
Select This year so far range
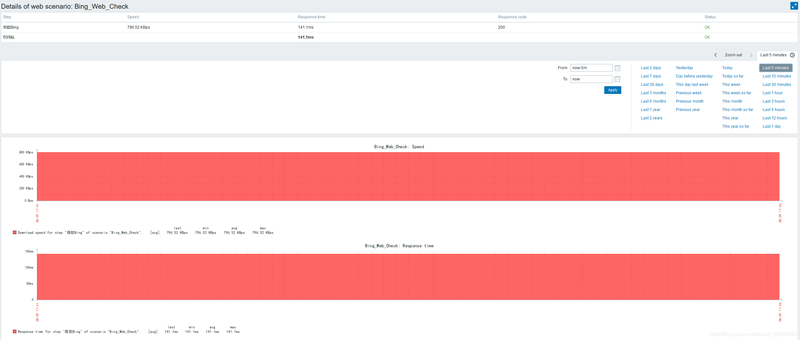click(736, 126)
